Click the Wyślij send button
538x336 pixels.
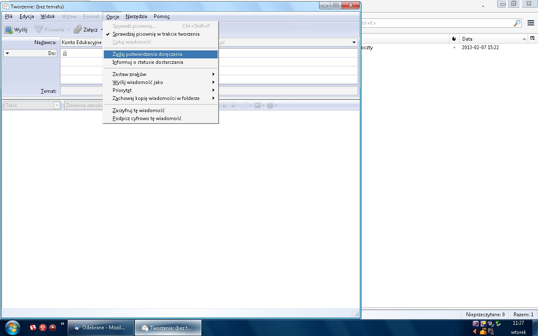pos(16,29)
